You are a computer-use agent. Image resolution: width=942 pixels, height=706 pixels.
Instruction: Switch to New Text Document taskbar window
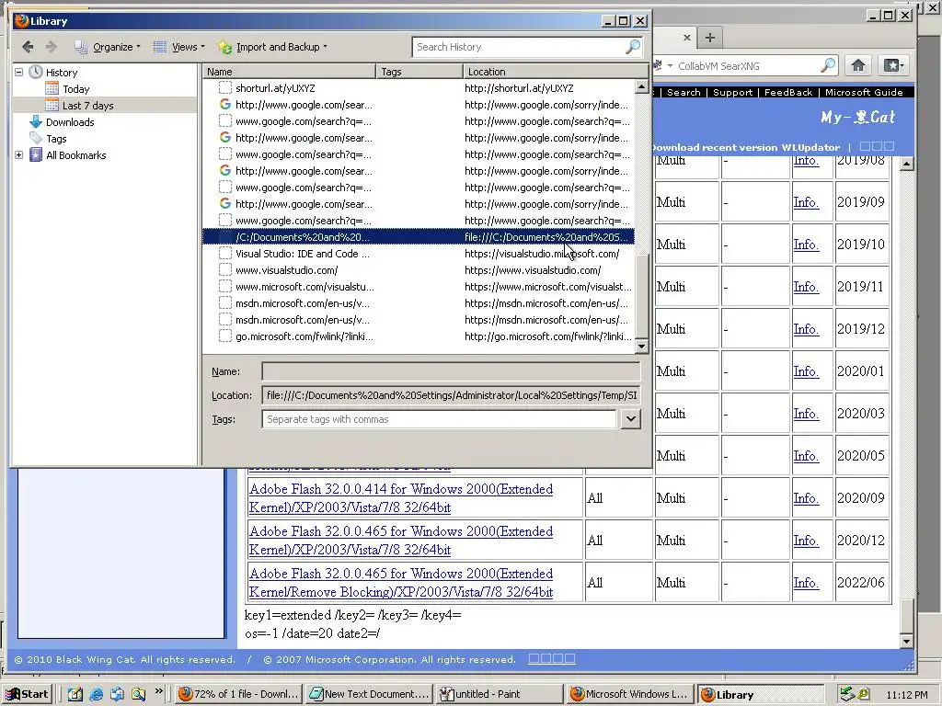coord(369,694)
